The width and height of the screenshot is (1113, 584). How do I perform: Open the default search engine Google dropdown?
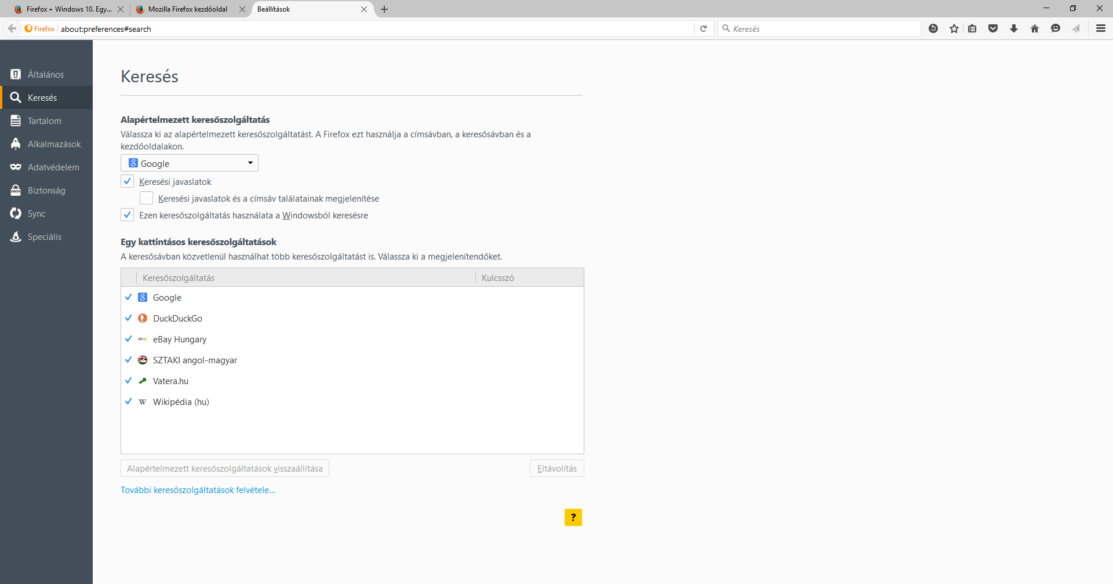[190, 163]
